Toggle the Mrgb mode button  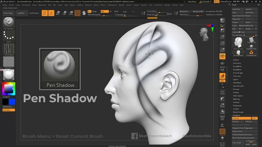tap(95, 11)
